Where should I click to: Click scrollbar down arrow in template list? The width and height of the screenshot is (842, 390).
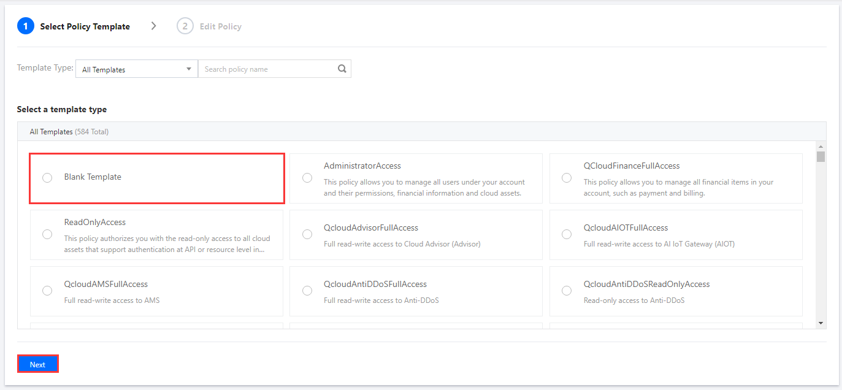click(x=821, y=323)
